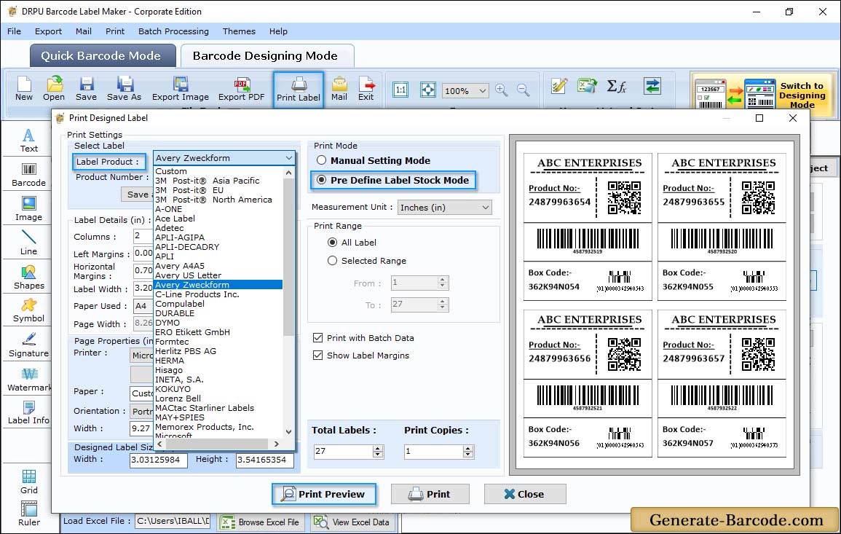Select the Barcode tool in sidebar

pyautogui.click(x=28, y=175)
